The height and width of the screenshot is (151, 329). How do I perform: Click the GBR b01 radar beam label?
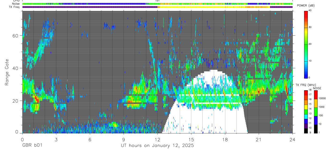32,145
